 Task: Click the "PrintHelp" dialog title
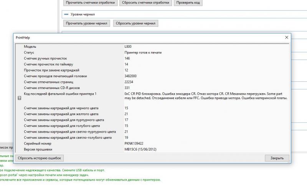tap(23, 37)
